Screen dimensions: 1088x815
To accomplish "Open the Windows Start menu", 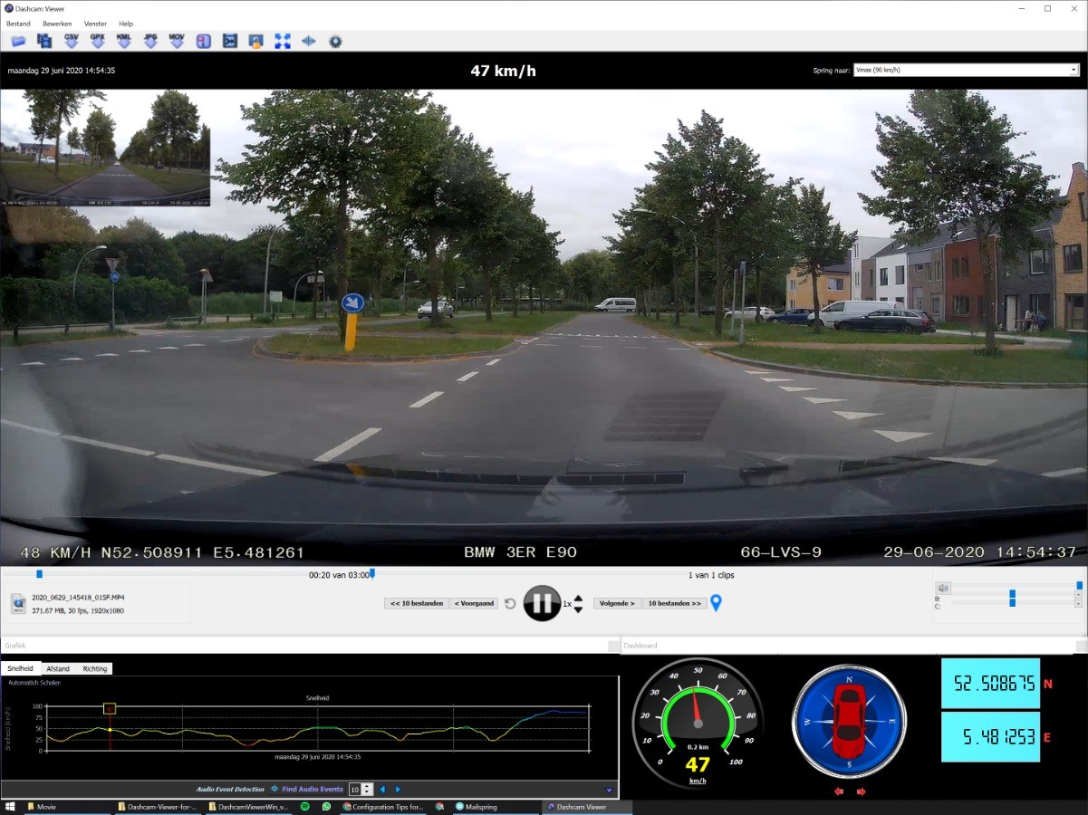I will click(10, 806).
